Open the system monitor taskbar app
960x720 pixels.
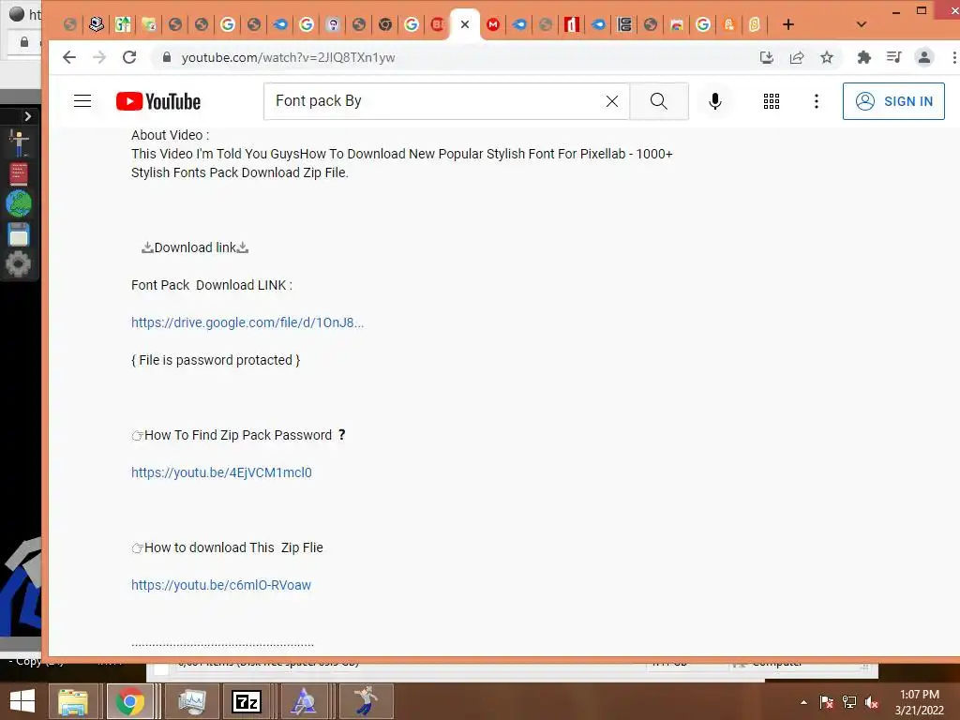[191, 701]
